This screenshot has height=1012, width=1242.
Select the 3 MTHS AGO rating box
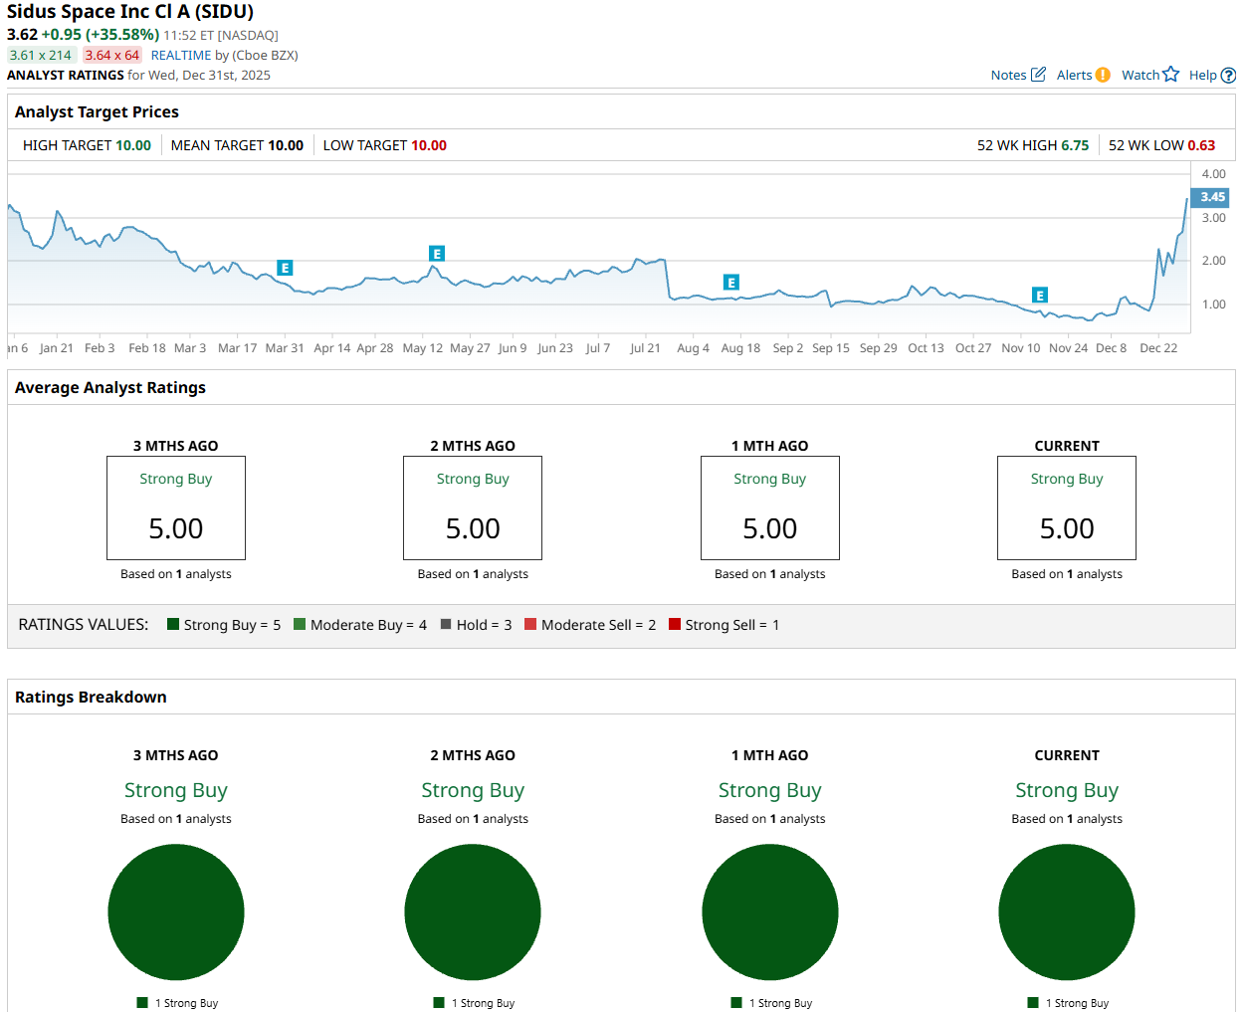pos(176,507)
